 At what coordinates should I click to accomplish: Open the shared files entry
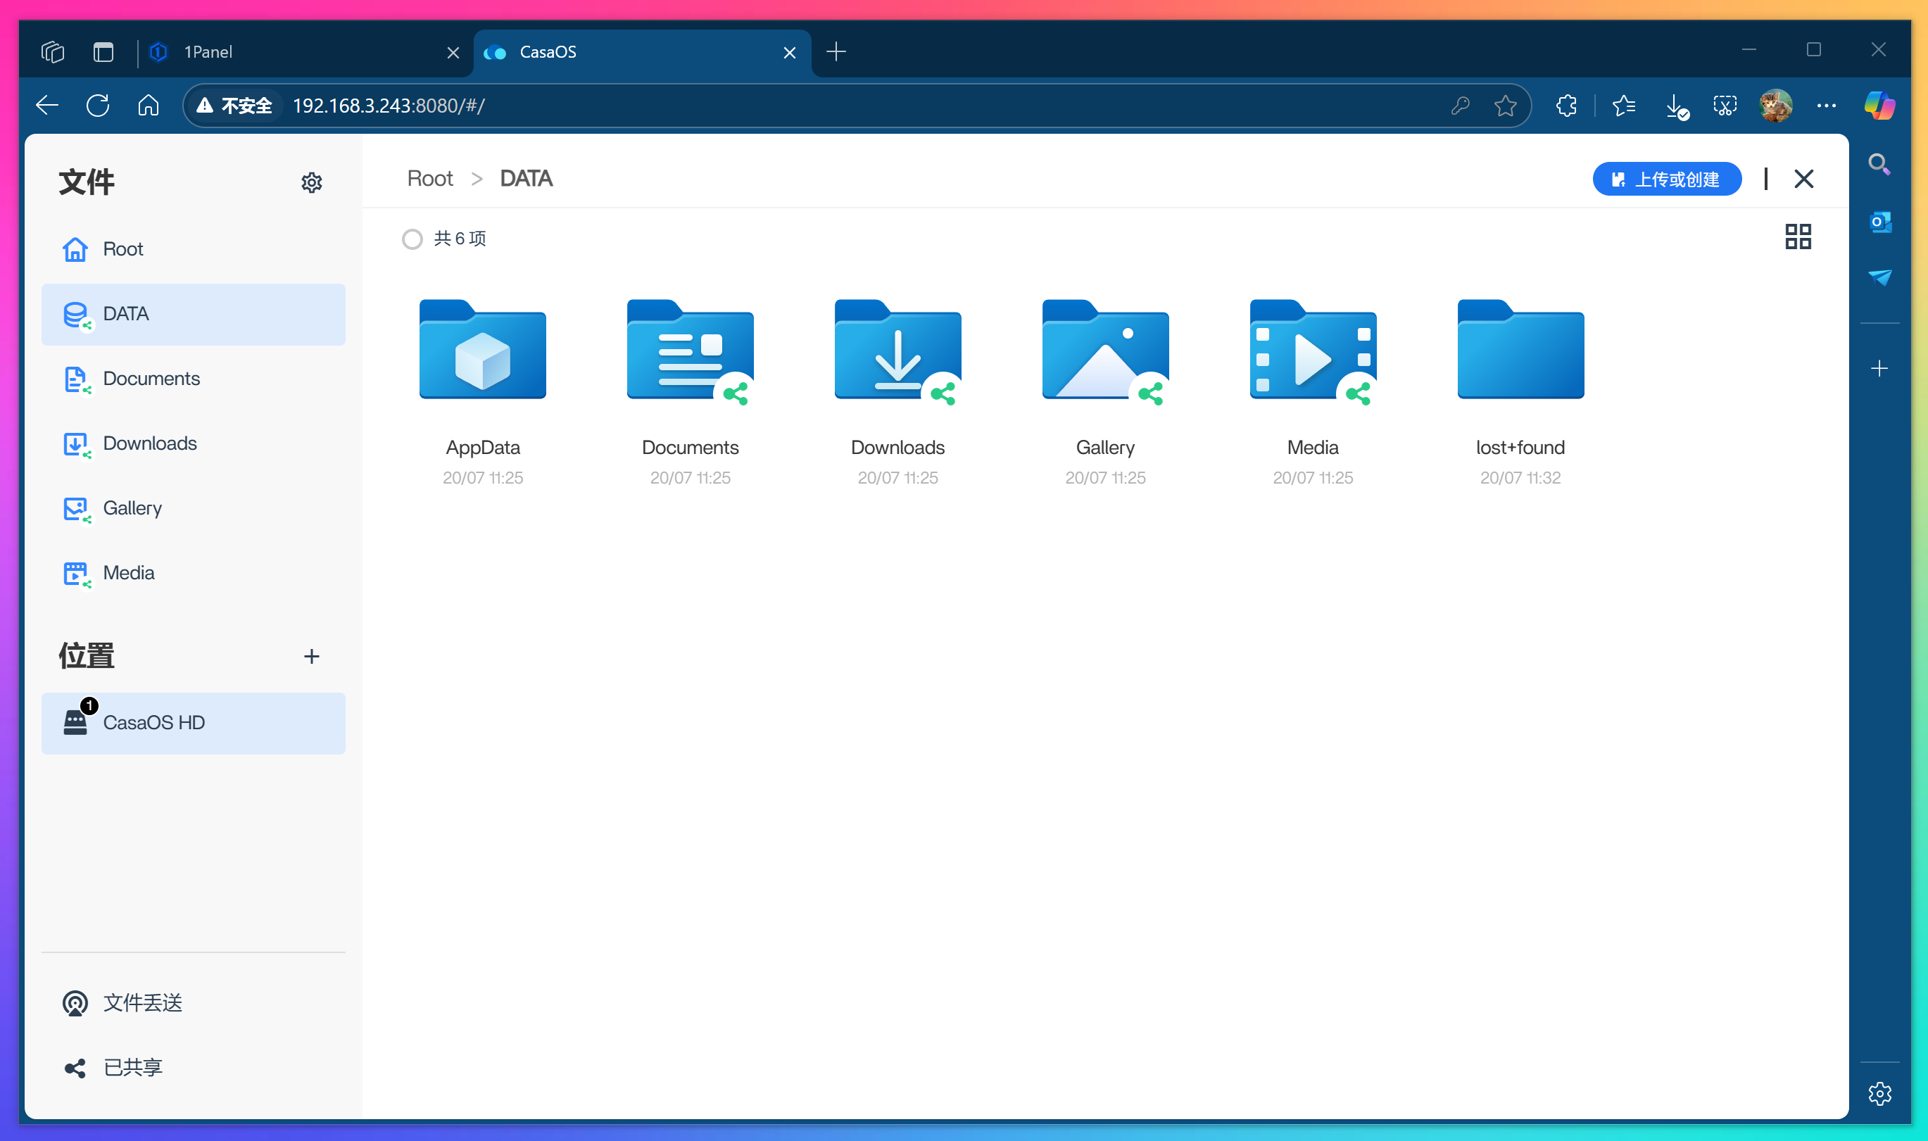point(132,1068)
